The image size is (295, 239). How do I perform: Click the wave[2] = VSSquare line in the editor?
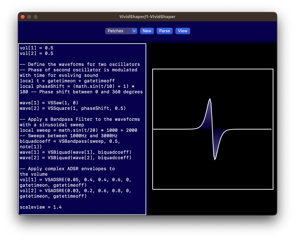tap(73, 108)
